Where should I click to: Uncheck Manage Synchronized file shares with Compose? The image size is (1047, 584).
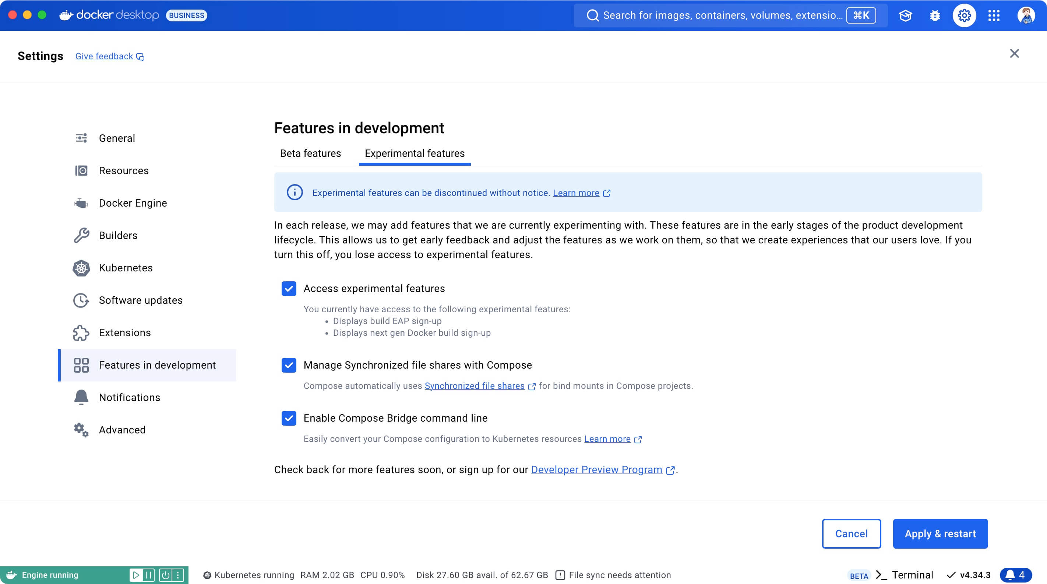[x=289, y=365]
